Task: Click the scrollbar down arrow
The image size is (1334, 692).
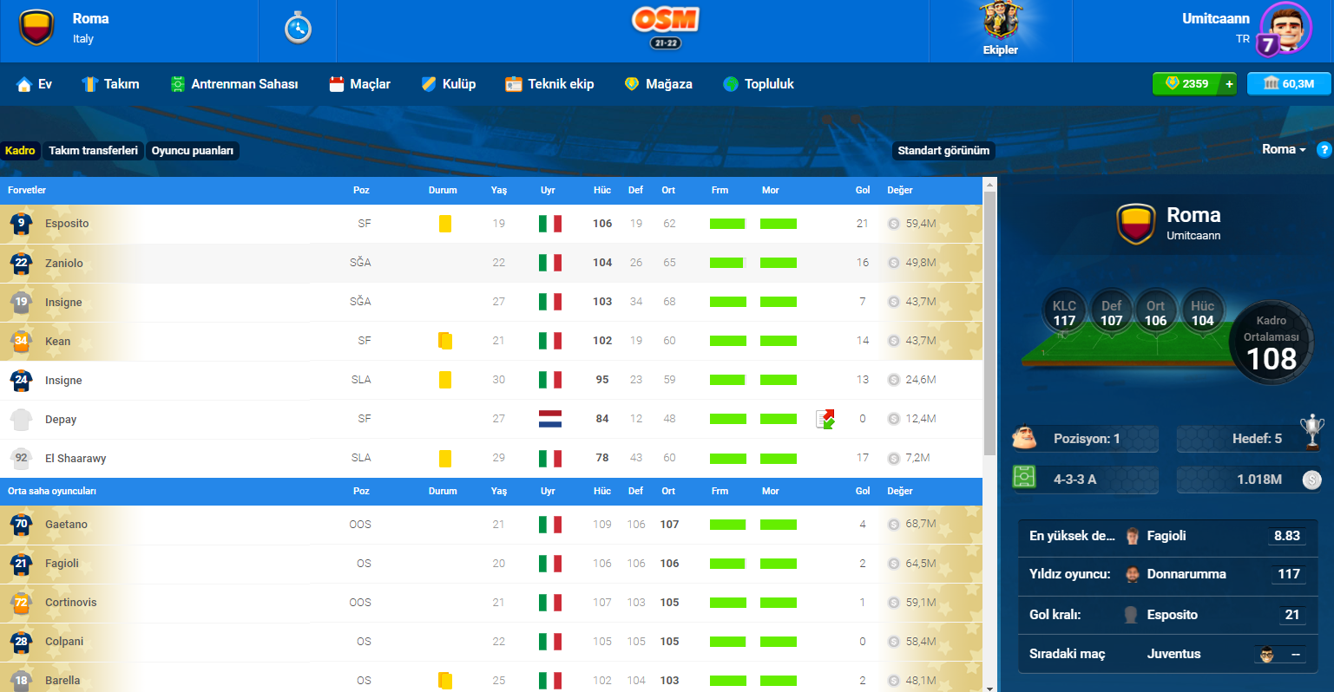Action: [989, 688]
